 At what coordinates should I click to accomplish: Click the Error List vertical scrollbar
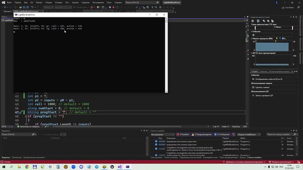(297, 146)
